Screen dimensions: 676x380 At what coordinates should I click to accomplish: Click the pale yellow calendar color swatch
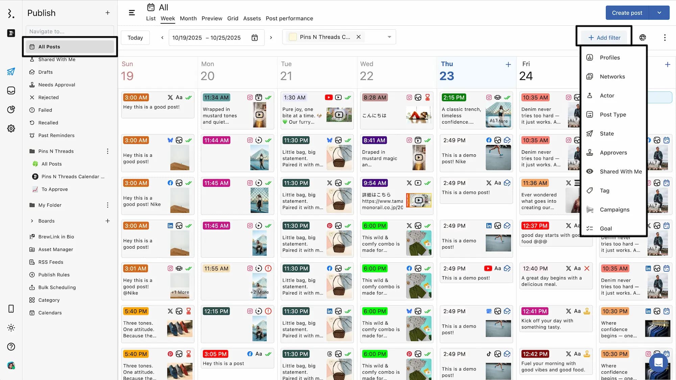point(293,37)
